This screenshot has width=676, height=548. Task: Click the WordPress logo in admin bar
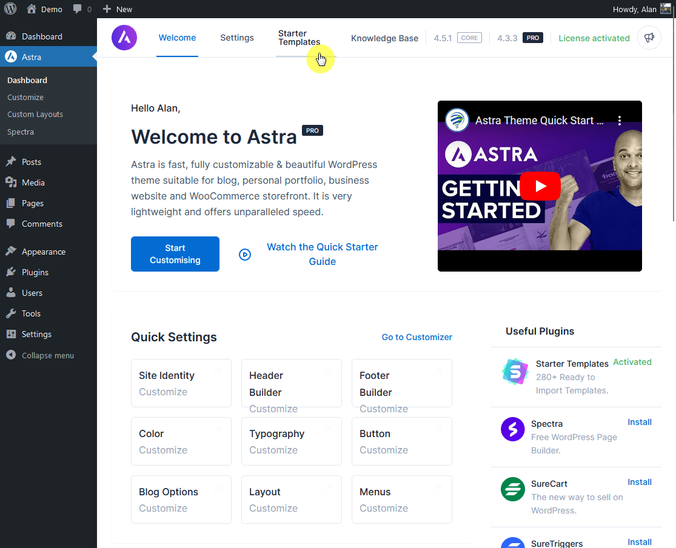[10, 9]
